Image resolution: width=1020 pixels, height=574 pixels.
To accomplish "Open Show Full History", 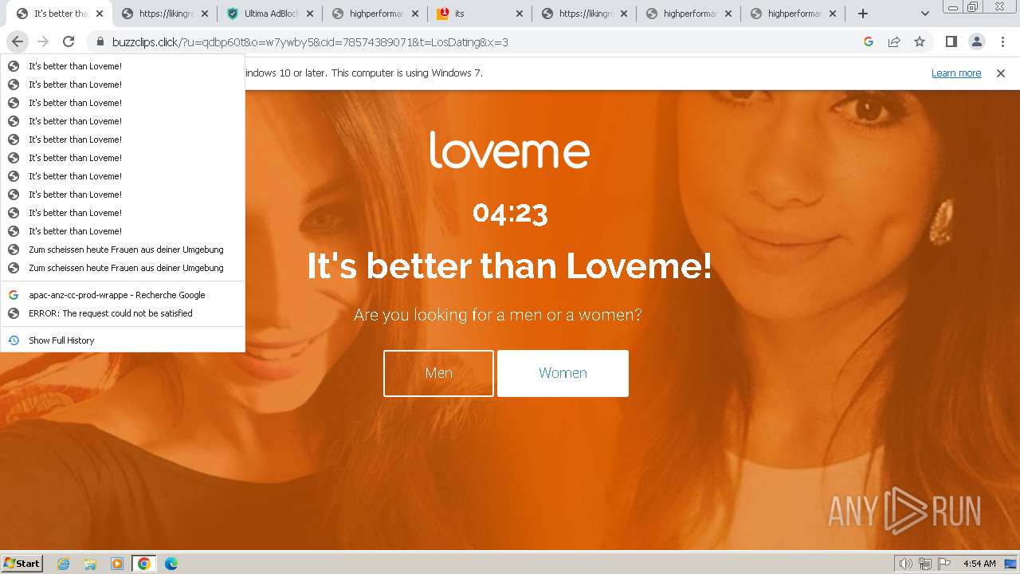I will tap(123, 340).
